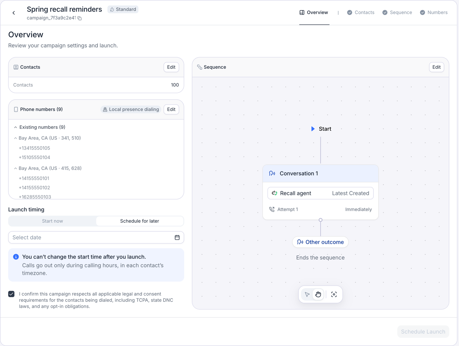Click the Standard badge icon
This screenshot has height=346, width=459.
(112, 10)
